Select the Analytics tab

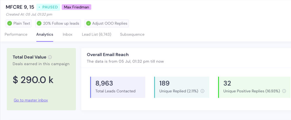(x=45, y=34)
